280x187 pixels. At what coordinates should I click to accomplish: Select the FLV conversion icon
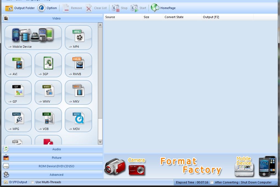click(x=18, y=140)
